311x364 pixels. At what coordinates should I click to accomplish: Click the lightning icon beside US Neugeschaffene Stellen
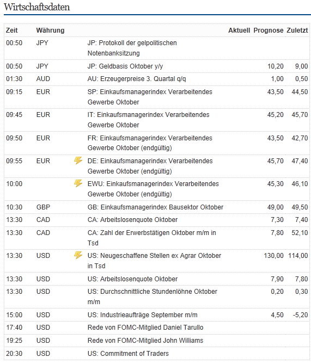tap(78, 255)
